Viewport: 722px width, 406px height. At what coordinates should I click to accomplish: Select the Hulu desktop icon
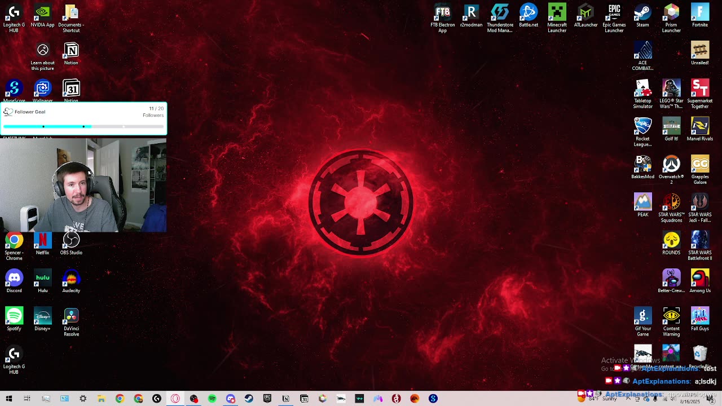click(42, 281)
